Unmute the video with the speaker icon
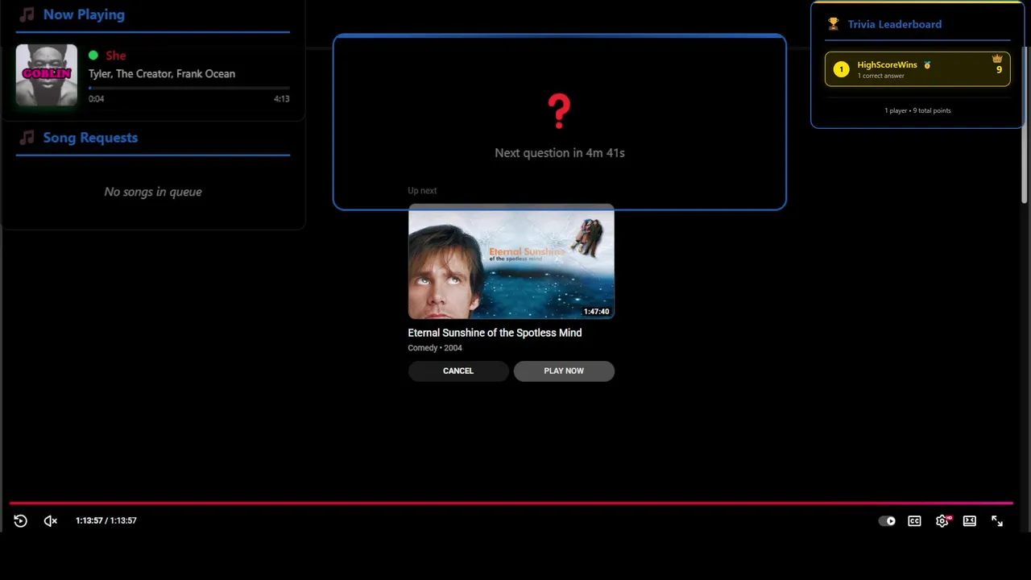 coord(51,521)
